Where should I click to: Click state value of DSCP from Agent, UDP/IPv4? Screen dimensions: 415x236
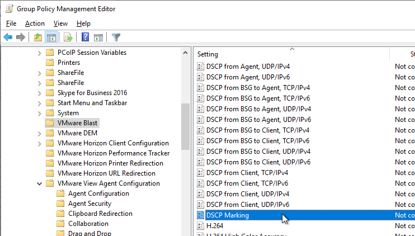405,67
